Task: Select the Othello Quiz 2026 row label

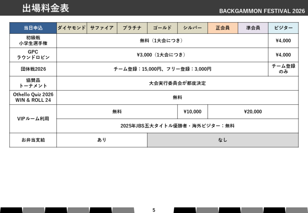Action: pos(33,97)
